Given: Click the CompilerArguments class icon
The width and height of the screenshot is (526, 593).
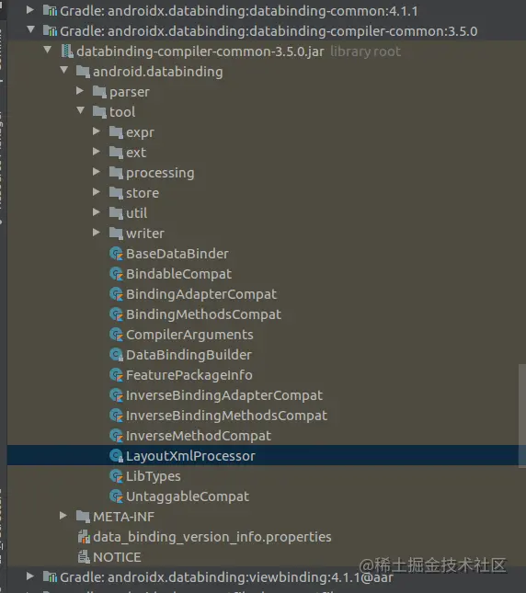Looking at the screenshot, I should pos(116,335).
